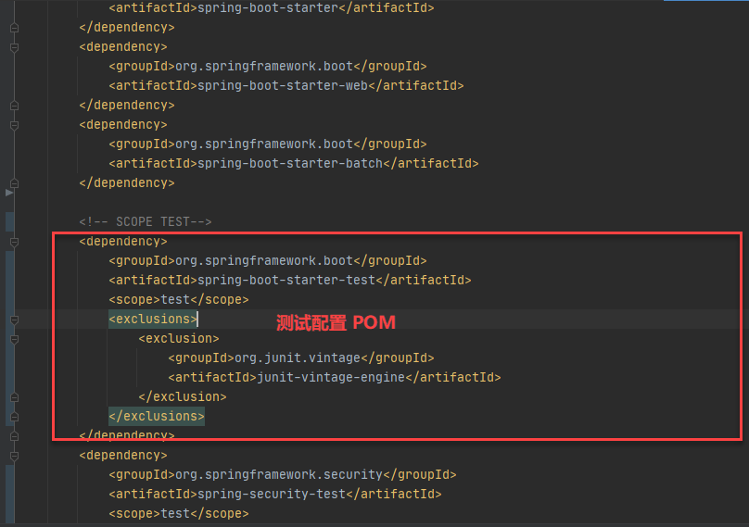Click the </exclusion> closing tag
This screenshot has height=527, width=749.
click(x=183, y=396)
